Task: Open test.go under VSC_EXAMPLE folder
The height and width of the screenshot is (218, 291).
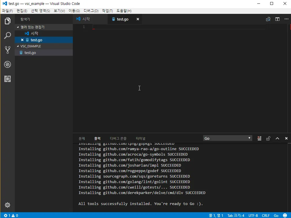Action: (x=44, y=53)
